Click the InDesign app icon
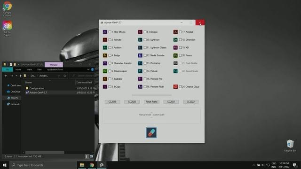 140,32
